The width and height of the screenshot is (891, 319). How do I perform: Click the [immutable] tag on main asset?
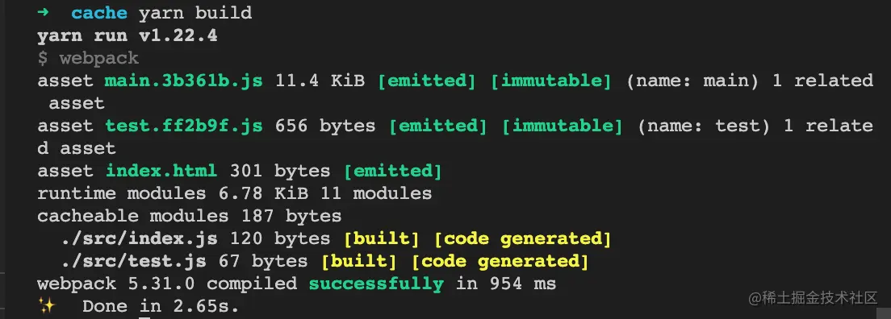550,81
